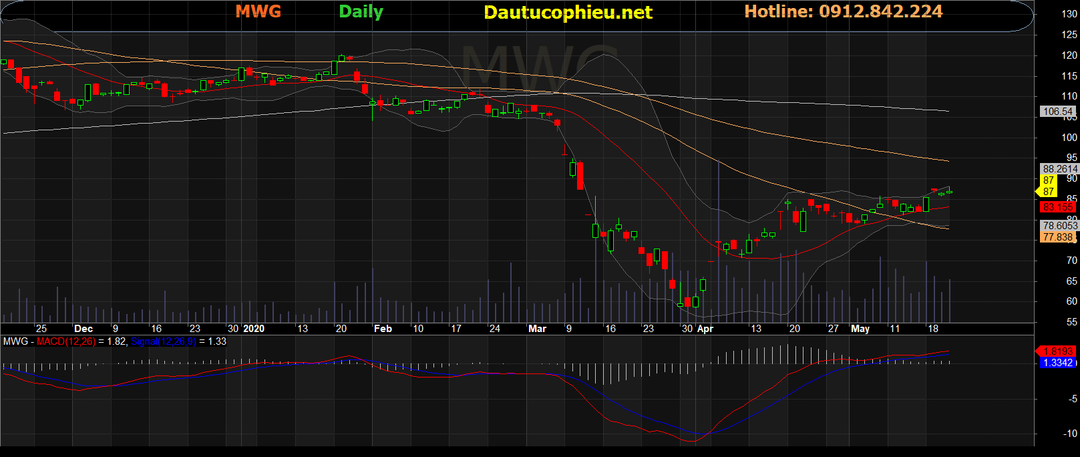The height and width of the screenshot is (457, 1080).
Task: Click the 78.6053 price tag
Action: tap(1060, 226)
